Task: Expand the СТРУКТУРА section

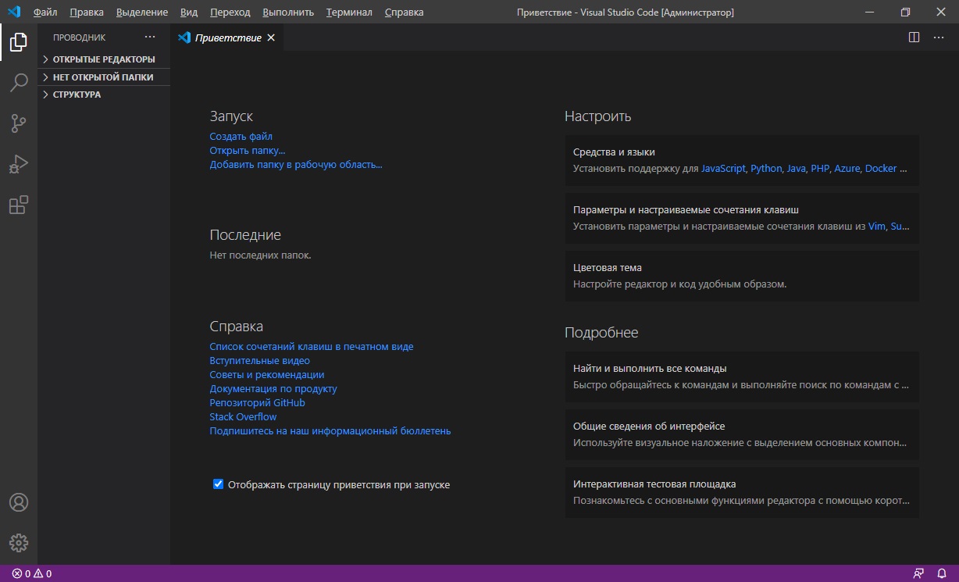Action: pyautogui.click(x=104, y=95)
